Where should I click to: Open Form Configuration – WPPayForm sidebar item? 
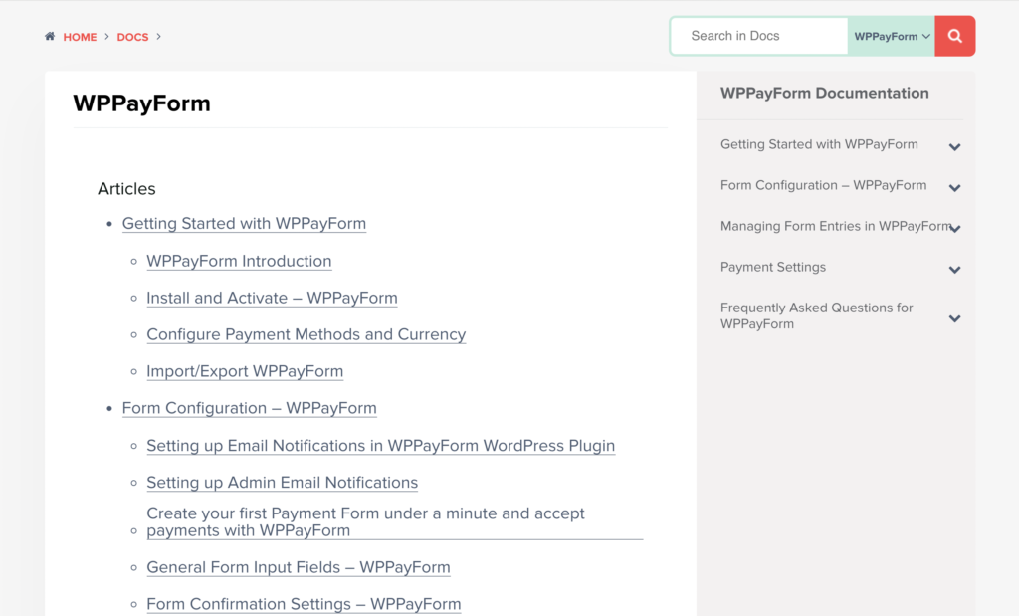(x=823, y=185)
